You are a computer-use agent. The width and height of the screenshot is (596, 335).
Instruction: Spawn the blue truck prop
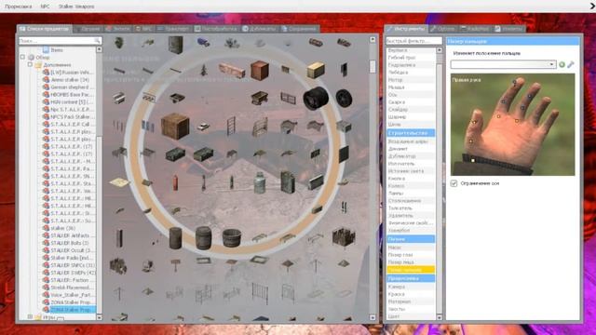click(204, 42)
